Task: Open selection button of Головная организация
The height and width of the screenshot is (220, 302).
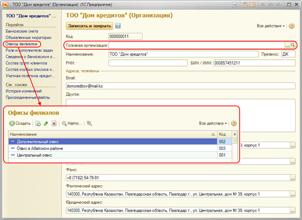Action: tap(287, 45)
